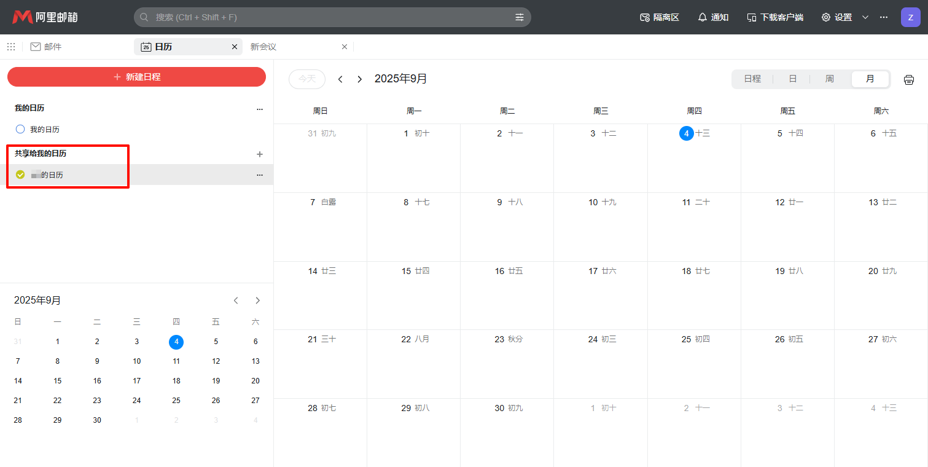Toggle 我的日历 calendar checkbox
Image resolution: width=928 pixels, height=467 pixels.
pos(20,130)
